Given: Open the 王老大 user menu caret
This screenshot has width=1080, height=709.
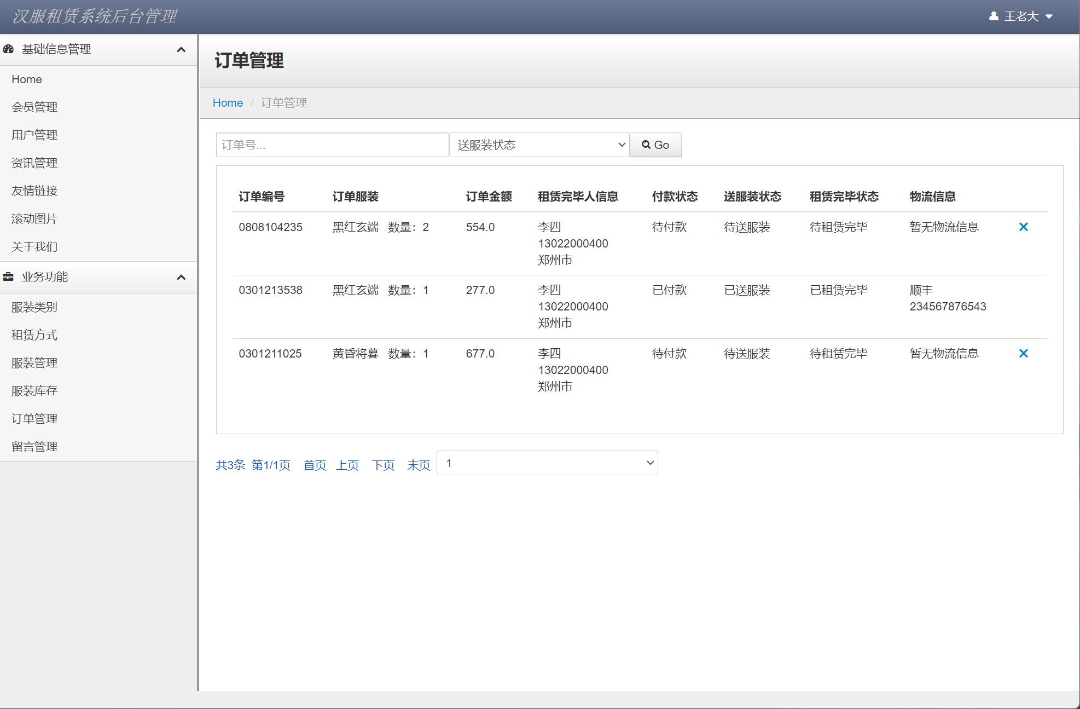Looking at the screenshot, I should tap(1049, 16).
